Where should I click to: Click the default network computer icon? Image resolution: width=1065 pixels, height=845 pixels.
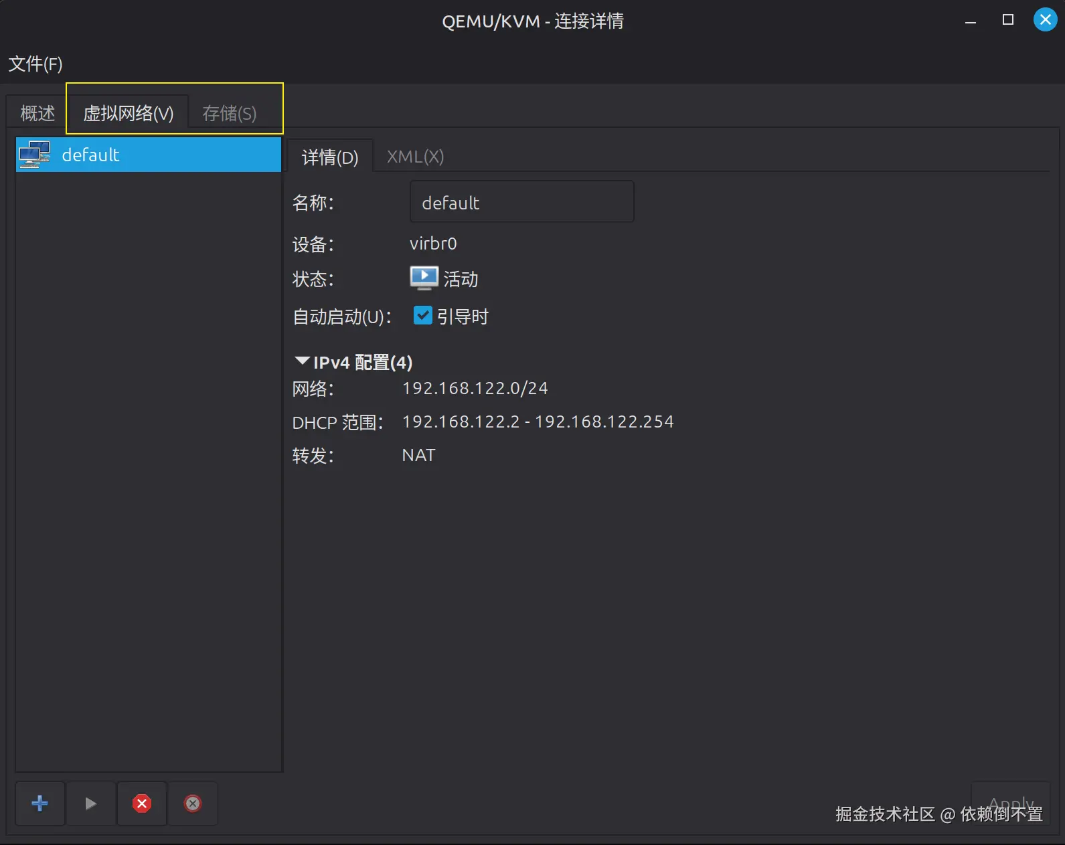[x=35, y=155]
